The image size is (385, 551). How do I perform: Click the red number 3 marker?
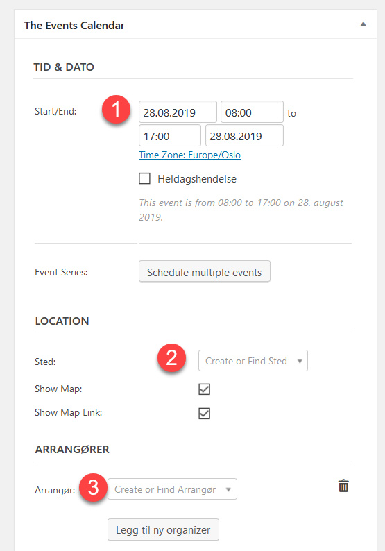coord(93,488)
